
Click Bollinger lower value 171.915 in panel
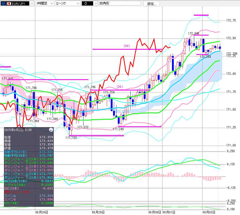click(46, 178)
